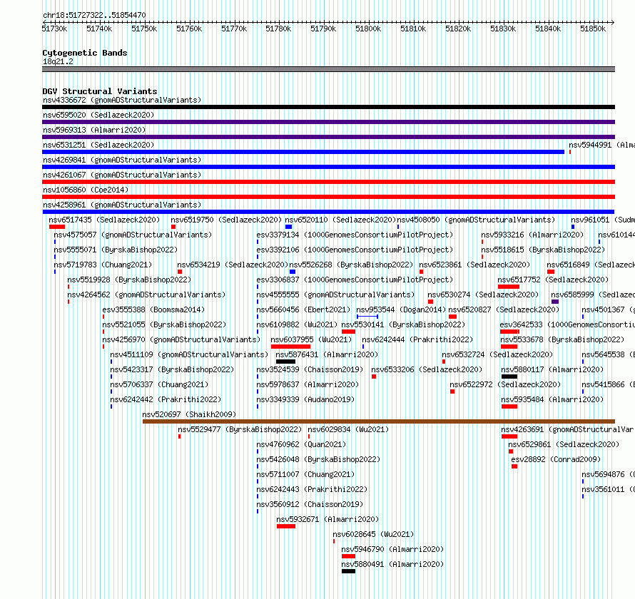635x599 pixels.
Task: Click the red bar under nsv6517752
Action: point(509,287)
